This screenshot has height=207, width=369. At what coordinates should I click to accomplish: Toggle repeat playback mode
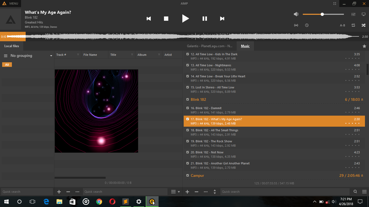point(353,25)
